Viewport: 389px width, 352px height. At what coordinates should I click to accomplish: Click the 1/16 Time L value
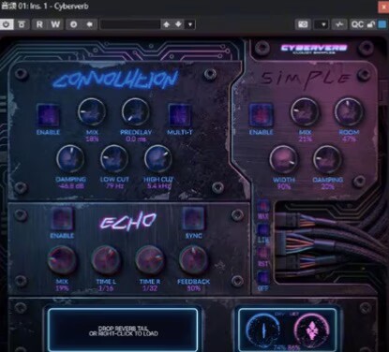coord(106,288)
